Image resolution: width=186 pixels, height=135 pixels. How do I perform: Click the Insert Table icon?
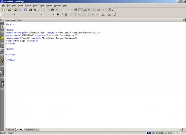pos(80,10)
